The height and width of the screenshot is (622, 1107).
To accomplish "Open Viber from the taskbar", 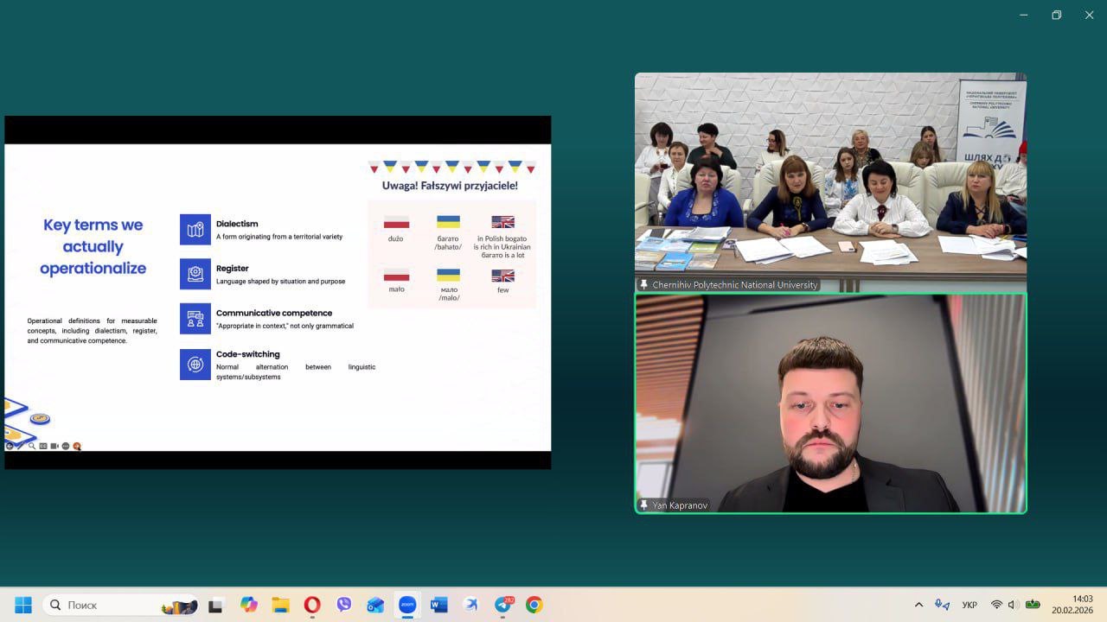I will pos(344,605).
